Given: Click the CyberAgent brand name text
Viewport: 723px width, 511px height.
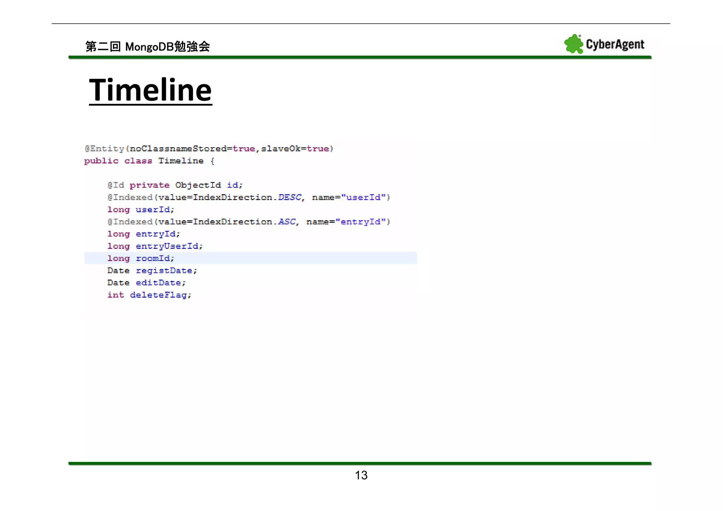Looking at the screenshot, I should (x=615, y=44).
